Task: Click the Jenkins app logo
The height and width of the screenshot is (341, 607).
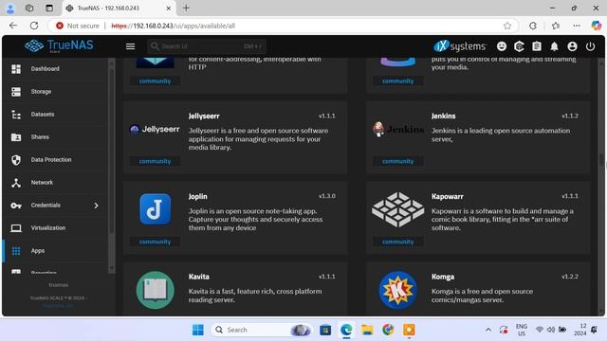Action: click(x=398, y=129)
